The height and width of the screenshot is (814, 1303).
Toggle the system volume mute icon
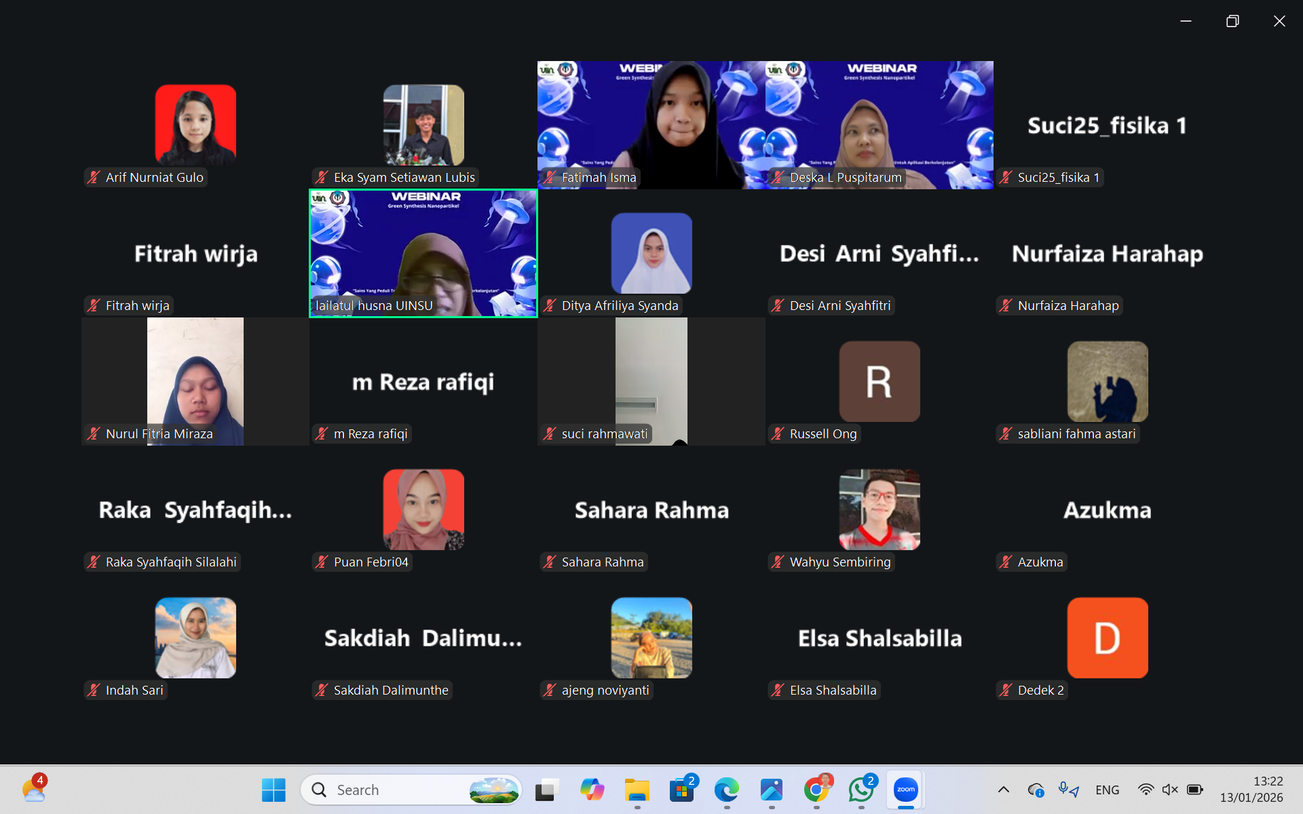pos(1170,790)
